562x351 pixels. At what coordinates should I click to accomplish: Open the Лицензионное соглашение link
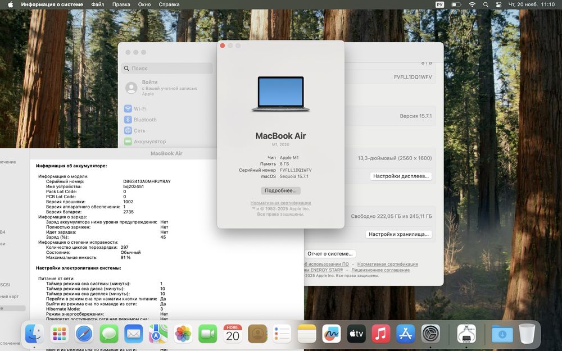[380, 270]
